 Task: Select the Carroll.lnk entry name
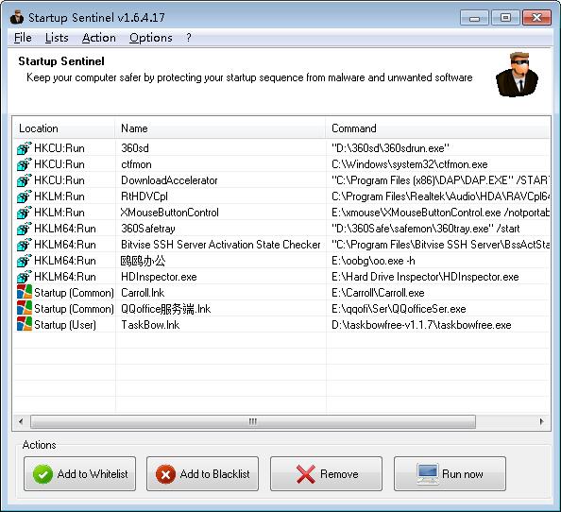pyautogui.click(x=143, y=293)
